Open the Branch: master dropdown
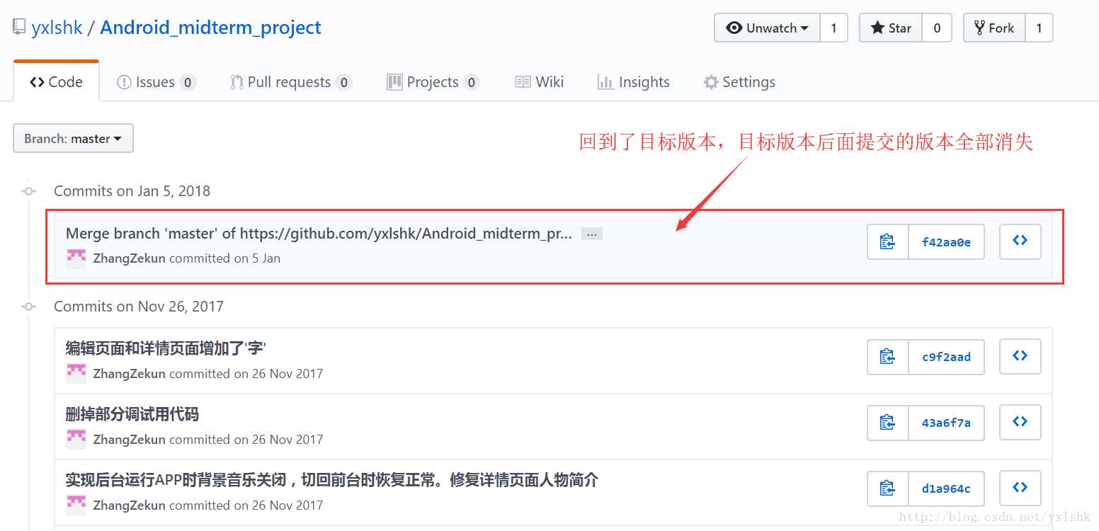1099x531 pixels. tap(73, 139)
